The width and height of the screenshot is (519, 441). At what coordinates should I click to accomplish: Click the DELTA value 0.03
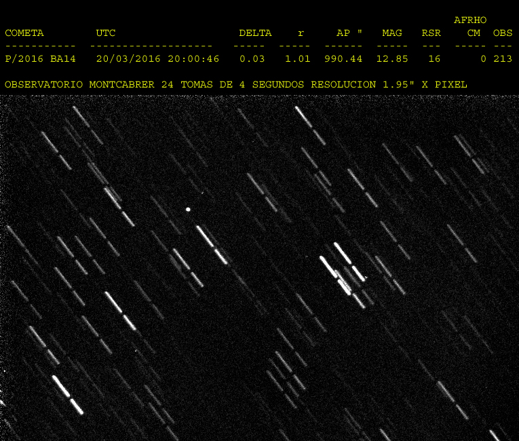[252, 59]
